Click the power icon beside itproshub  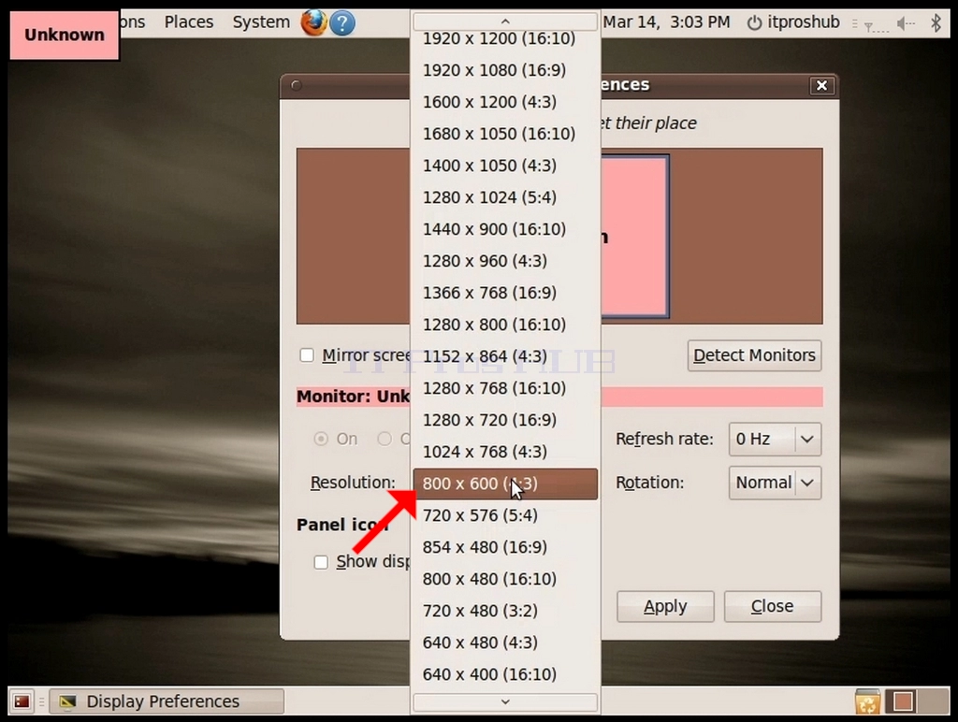pyautogui.click(x=755, y=23)
